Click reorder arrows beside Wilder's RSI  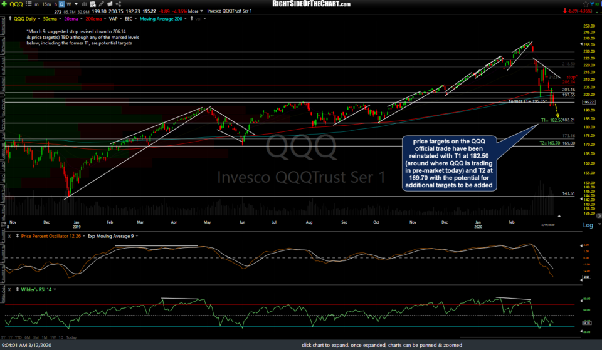[18, 289]
